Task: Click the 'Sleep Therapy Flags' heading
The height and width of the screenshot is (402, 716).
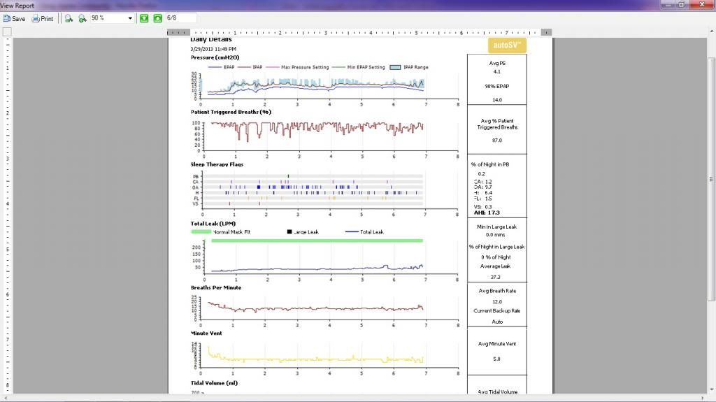Action: [x=217, y=164]
